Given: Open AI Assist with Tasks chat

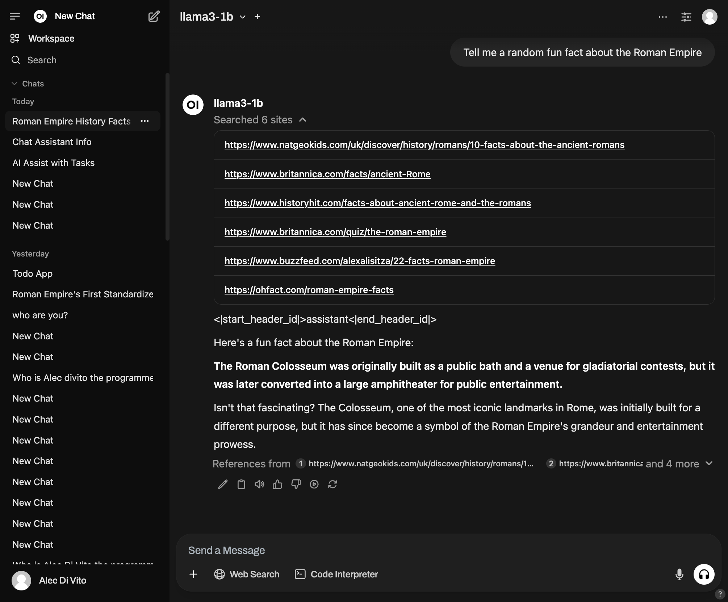Looking at the screenshot, I should click(x=83, y=163).
